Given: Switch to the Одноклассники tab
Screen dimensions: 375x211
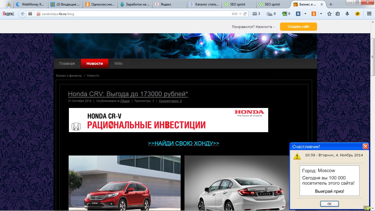Looking at the screenshot, I should tap(100, 4).
